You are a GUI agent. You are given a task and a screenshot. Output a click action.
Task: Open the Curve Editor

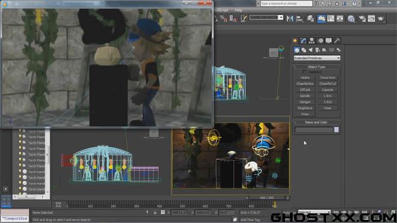pyautogui.click(x=331, y=19)
